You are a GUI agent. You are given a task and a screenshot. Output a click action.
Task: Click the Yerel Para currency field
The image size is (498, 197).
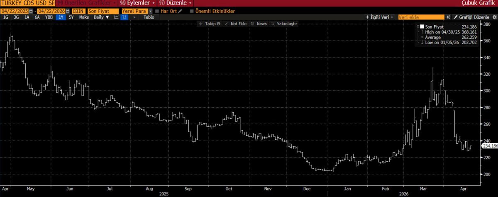134,11
